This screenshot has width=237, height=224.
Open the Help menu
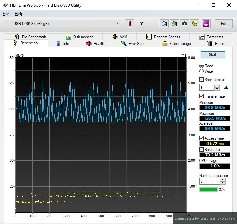19,14
